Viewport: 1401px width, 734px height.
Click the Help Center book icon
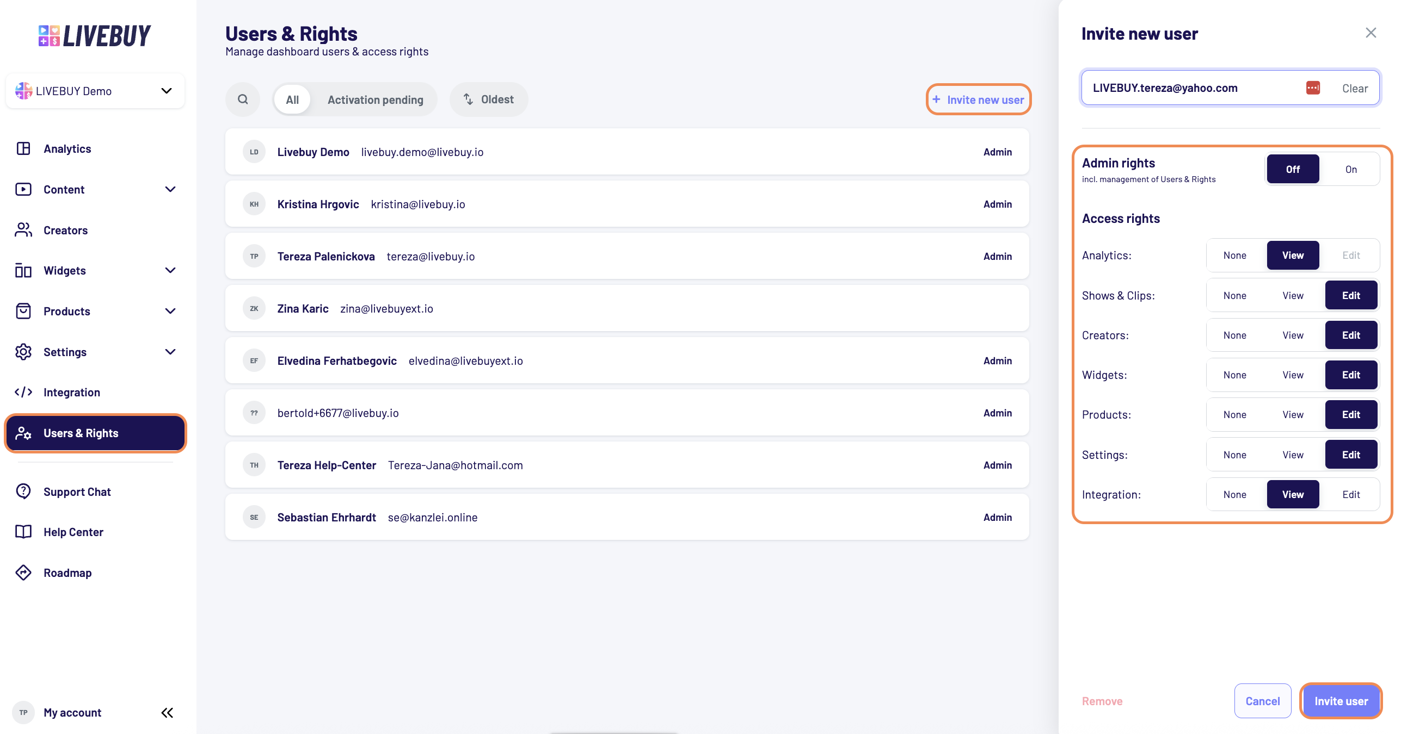(23, 532)
